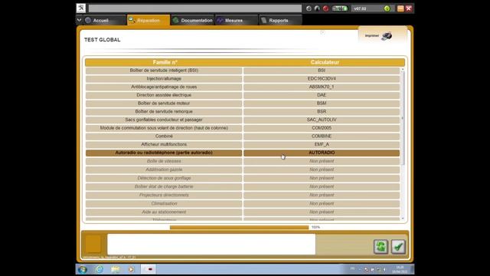Click the green refresh arrows button
Image resolution: width=490 pixels, height=276 pixels.
click(381, 247)
